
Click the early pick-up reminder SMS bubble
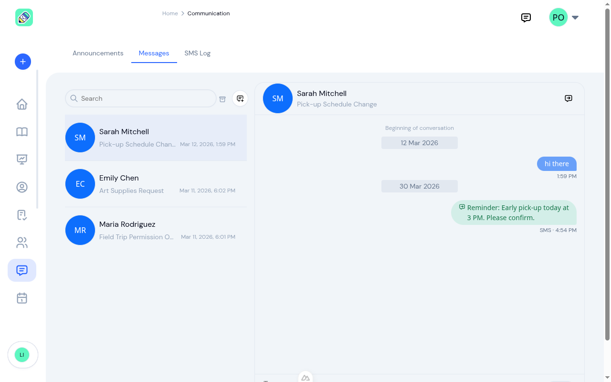(x=514, y=212)
